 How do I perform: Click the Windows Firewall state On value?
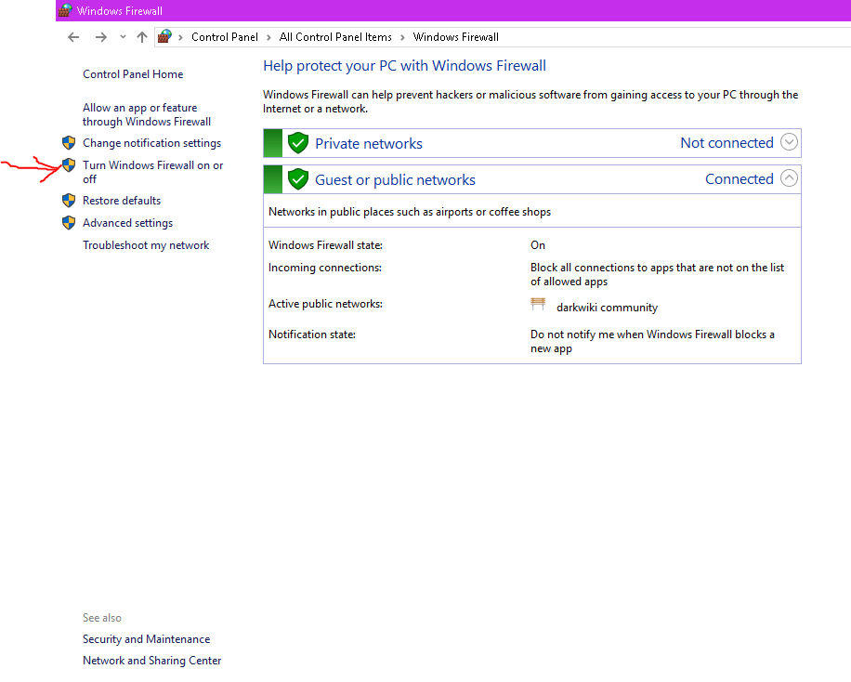point(538,245)
